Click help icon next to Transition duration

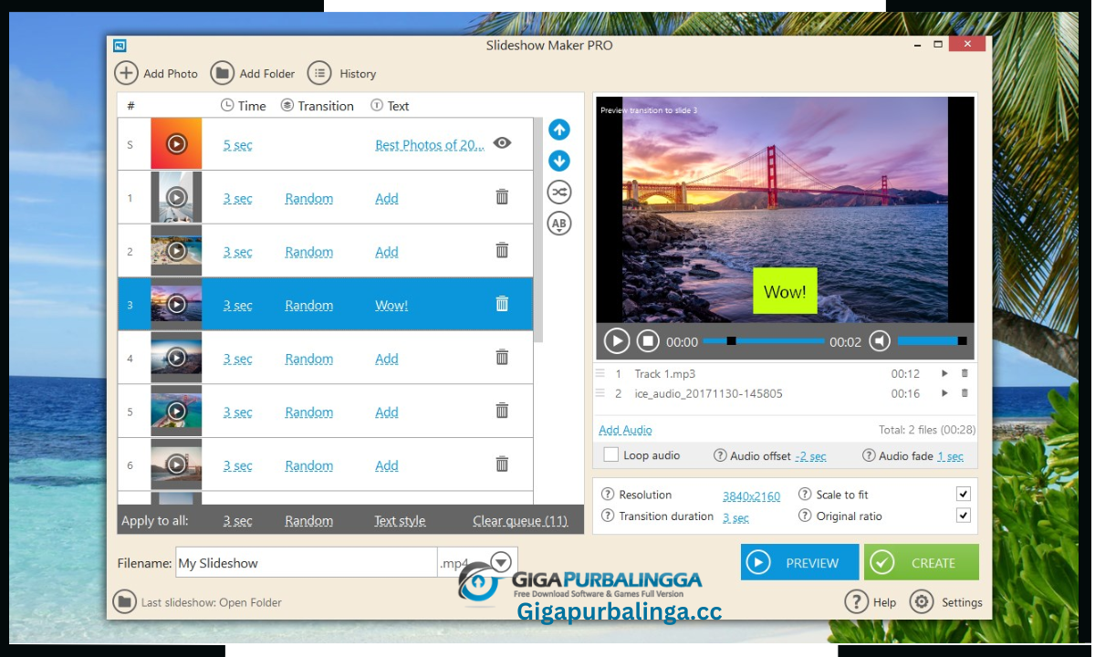(x=608, y=516)
